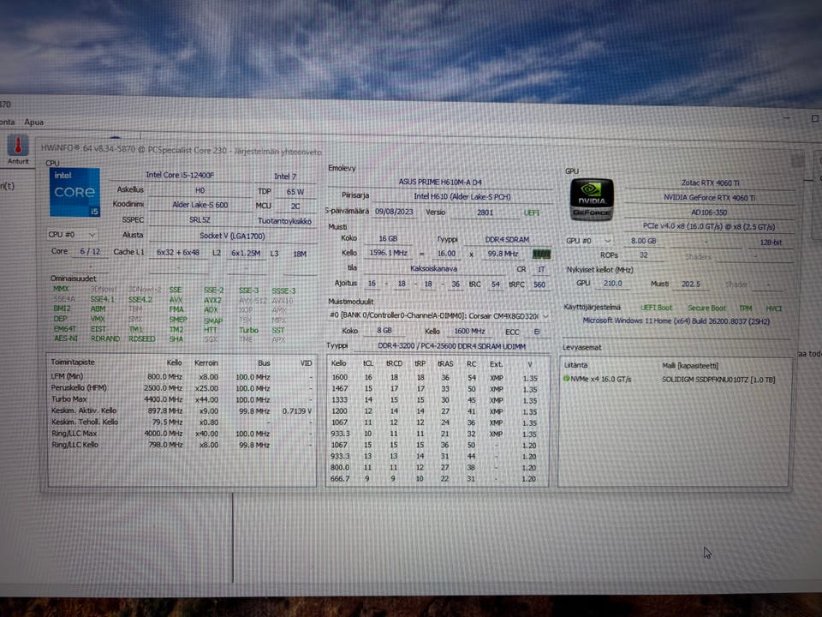Screen dimensions: 822x617
Task: Select the LFM (Min) operating point row
Action: pyautogui.click(x=182, y=377)
